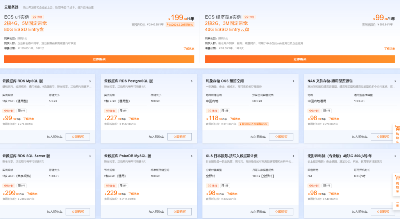Click the 降25% price drop badge on OSS card
The height and width of the screenshot is (219, 400).
pos(254,124)
